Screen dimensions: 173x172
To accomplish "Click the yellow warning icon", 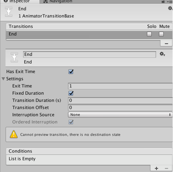I will [14, 134].
